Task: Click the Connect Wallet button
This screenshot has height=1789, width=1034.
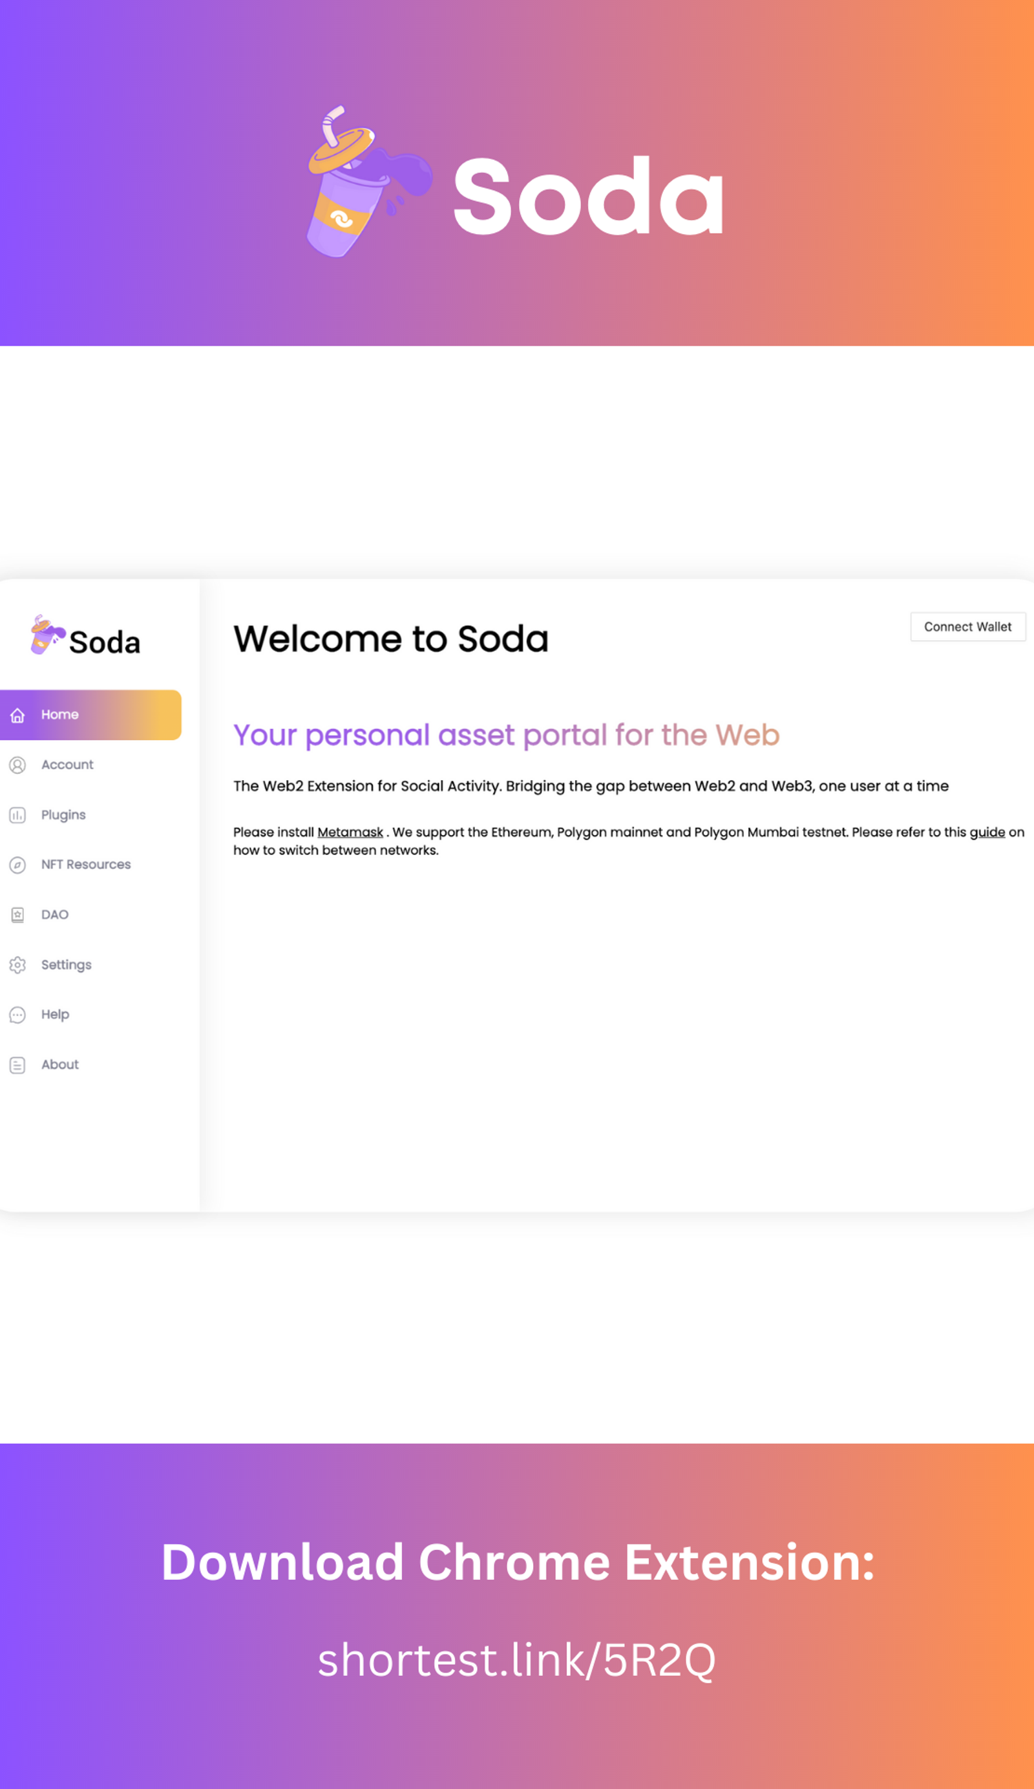Action: click(968, 627)
